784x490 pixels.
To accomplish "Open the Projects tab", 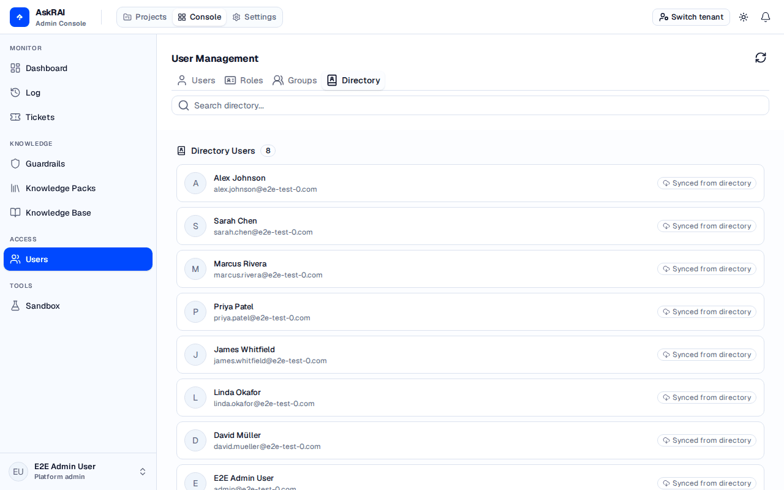I will click(145, 17).
